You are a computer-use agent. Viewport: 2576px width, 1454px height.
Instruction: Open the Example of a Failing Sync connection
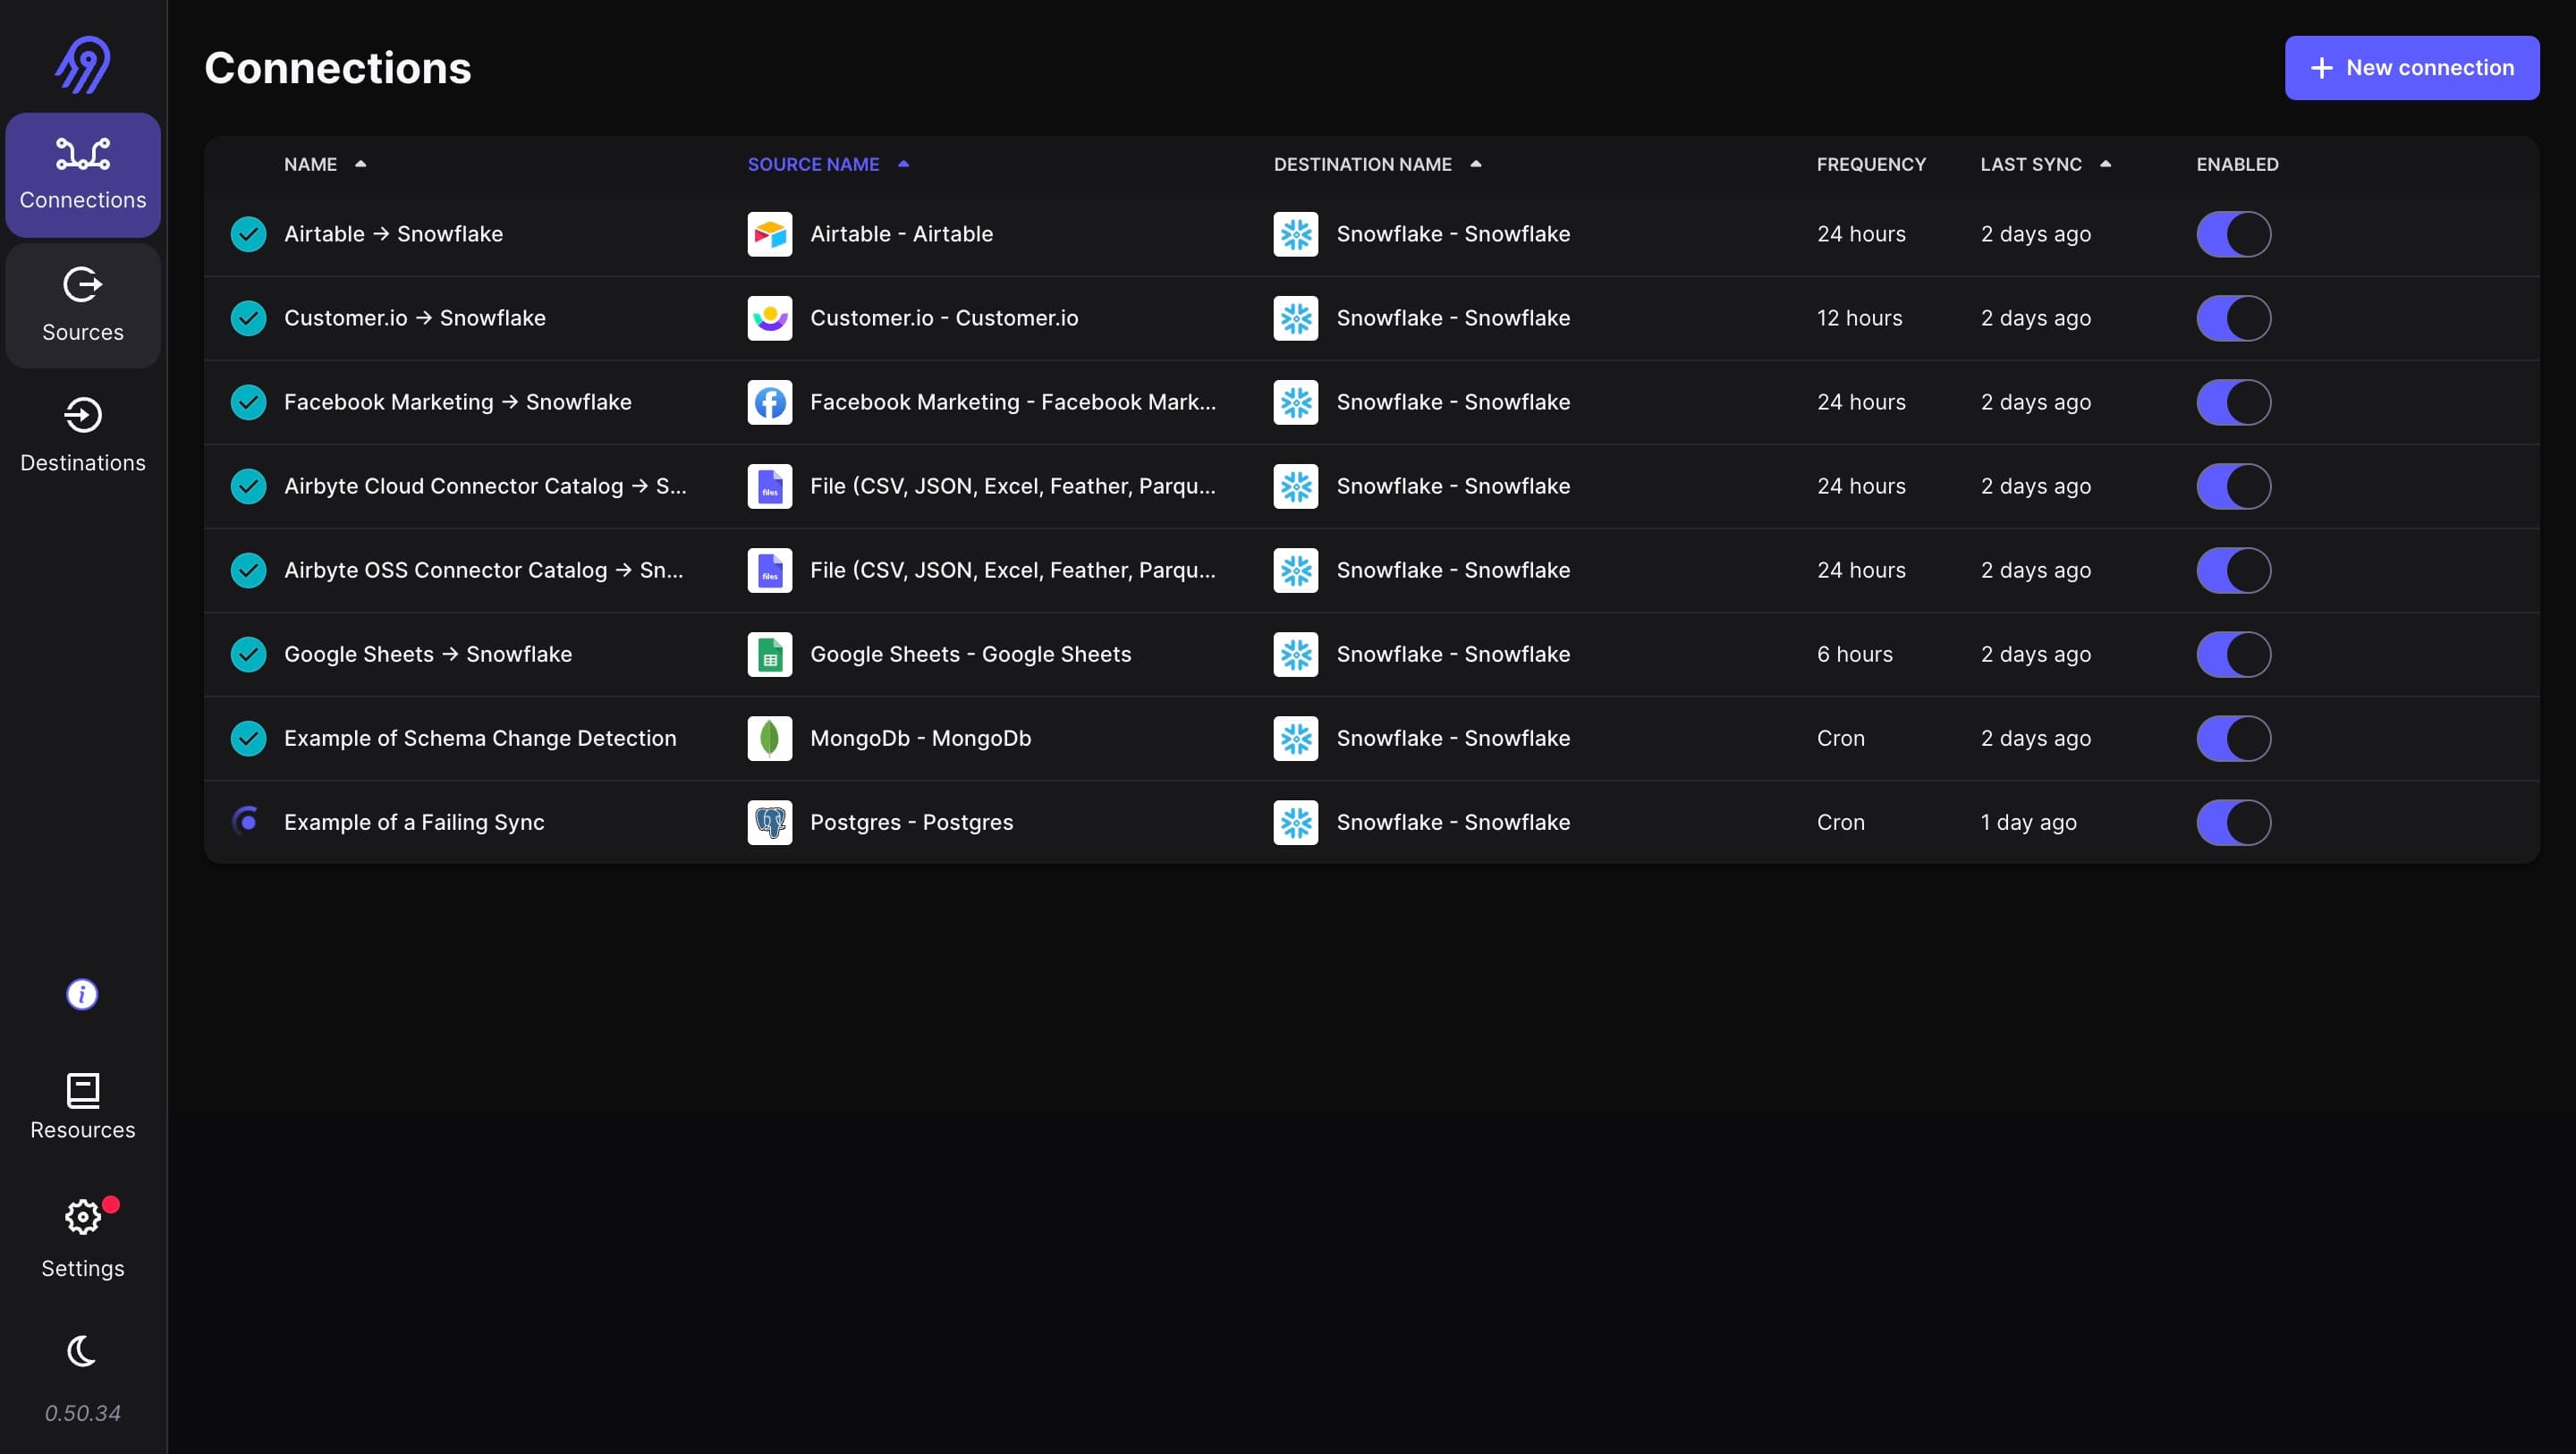click(x=414, y=822)
